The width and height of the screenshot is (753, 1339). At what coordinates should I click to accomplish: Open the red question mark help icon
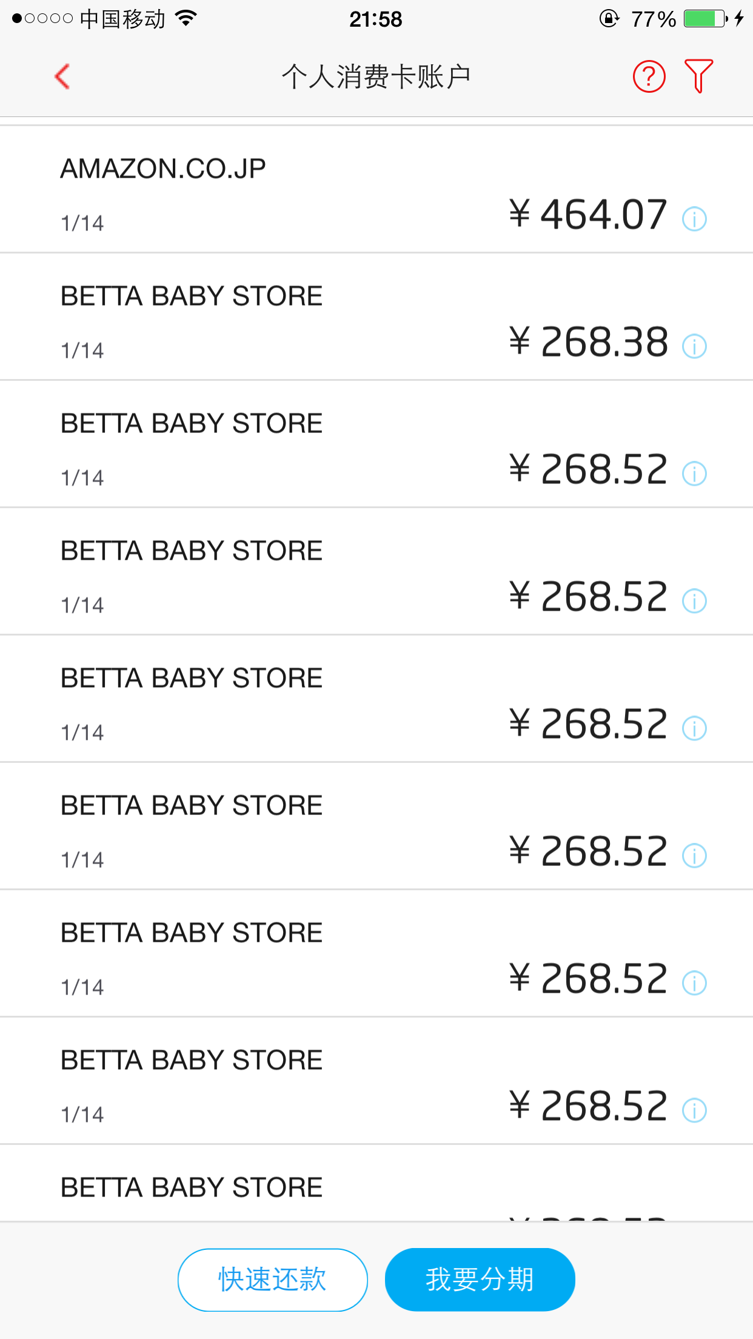point(649,76)
